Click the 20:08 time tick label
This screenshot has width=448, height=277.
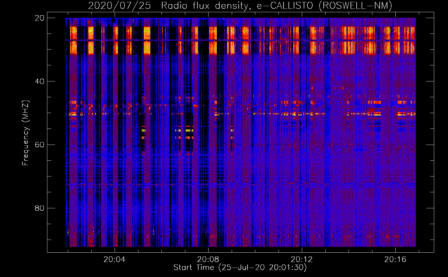tap(208, 260)
